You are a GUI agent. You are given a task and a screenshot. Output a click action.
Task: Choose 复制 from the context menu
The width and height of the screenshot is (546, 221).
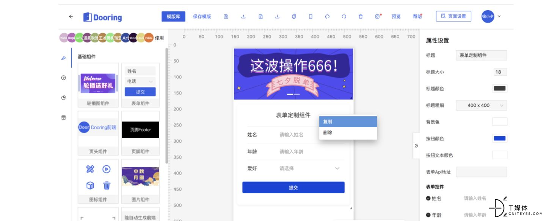click(348, 122)
